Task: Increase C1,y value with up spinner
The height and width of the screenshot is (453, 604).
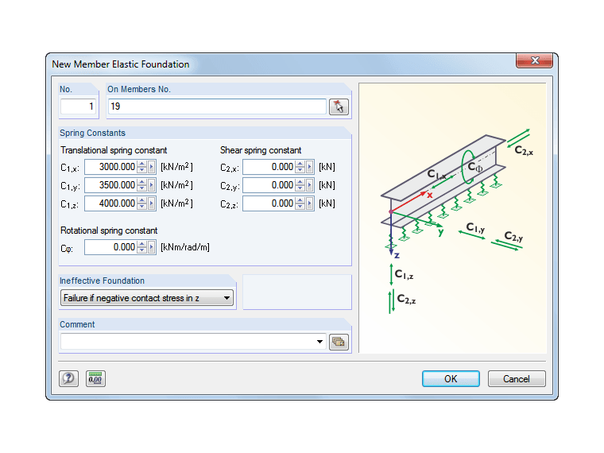Action: (142, 182)
